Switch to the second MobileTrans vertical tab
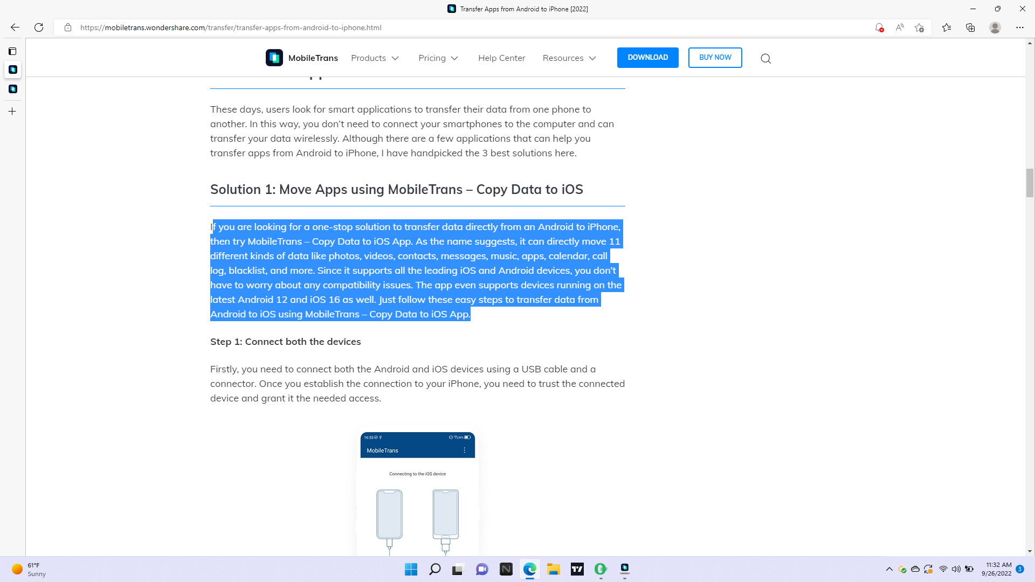This screenshot has width=1035, height=582. pyautogui.click(x=13, y=89)
